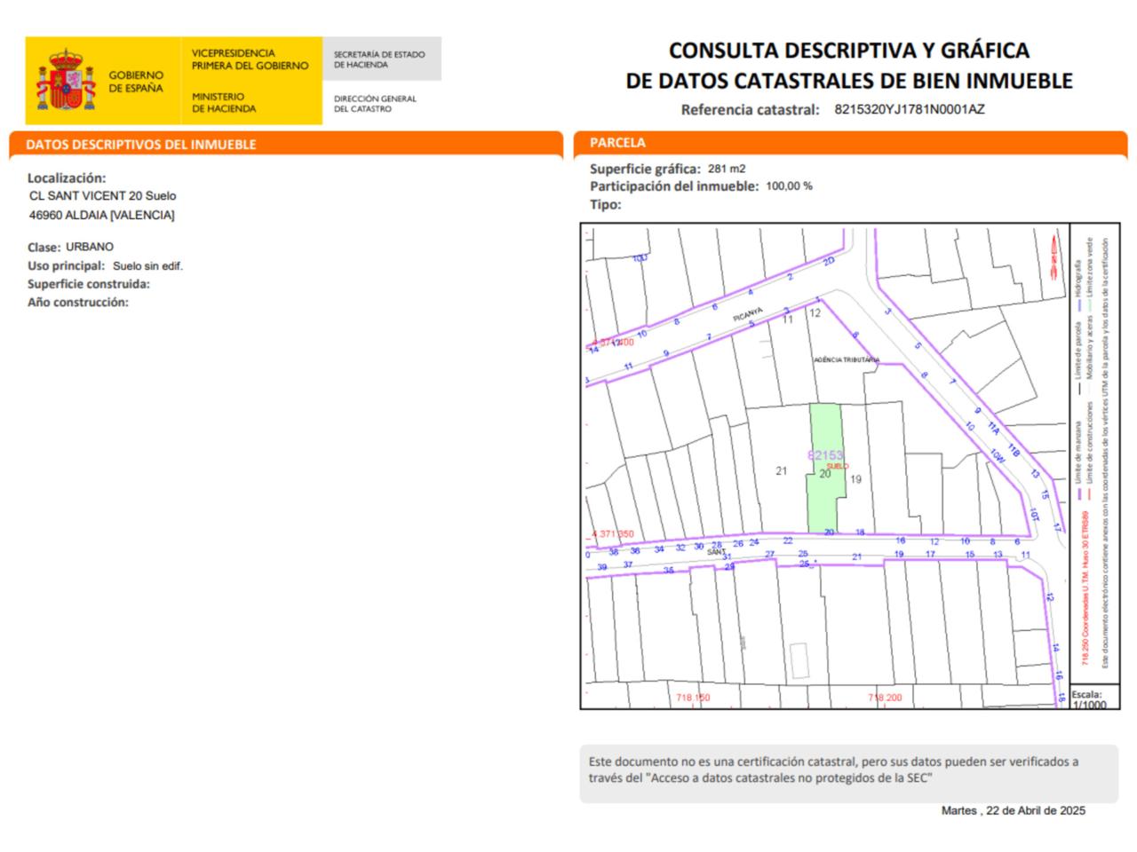Click the 718.150 coordinate label
The image size is (1137, 852).
[693, 698]
